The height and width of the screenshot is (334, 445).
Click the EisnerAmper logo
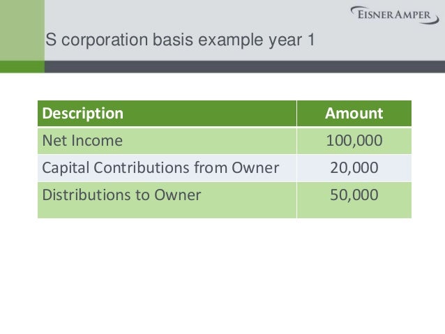tap(395, 15)
